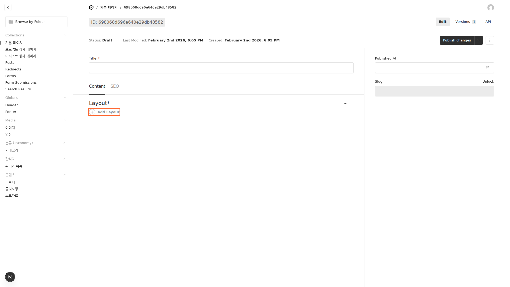Click the Payload logo home icon
Image resolution: width=510 pixels, height=287 pixels.
[x=91, y=7]
